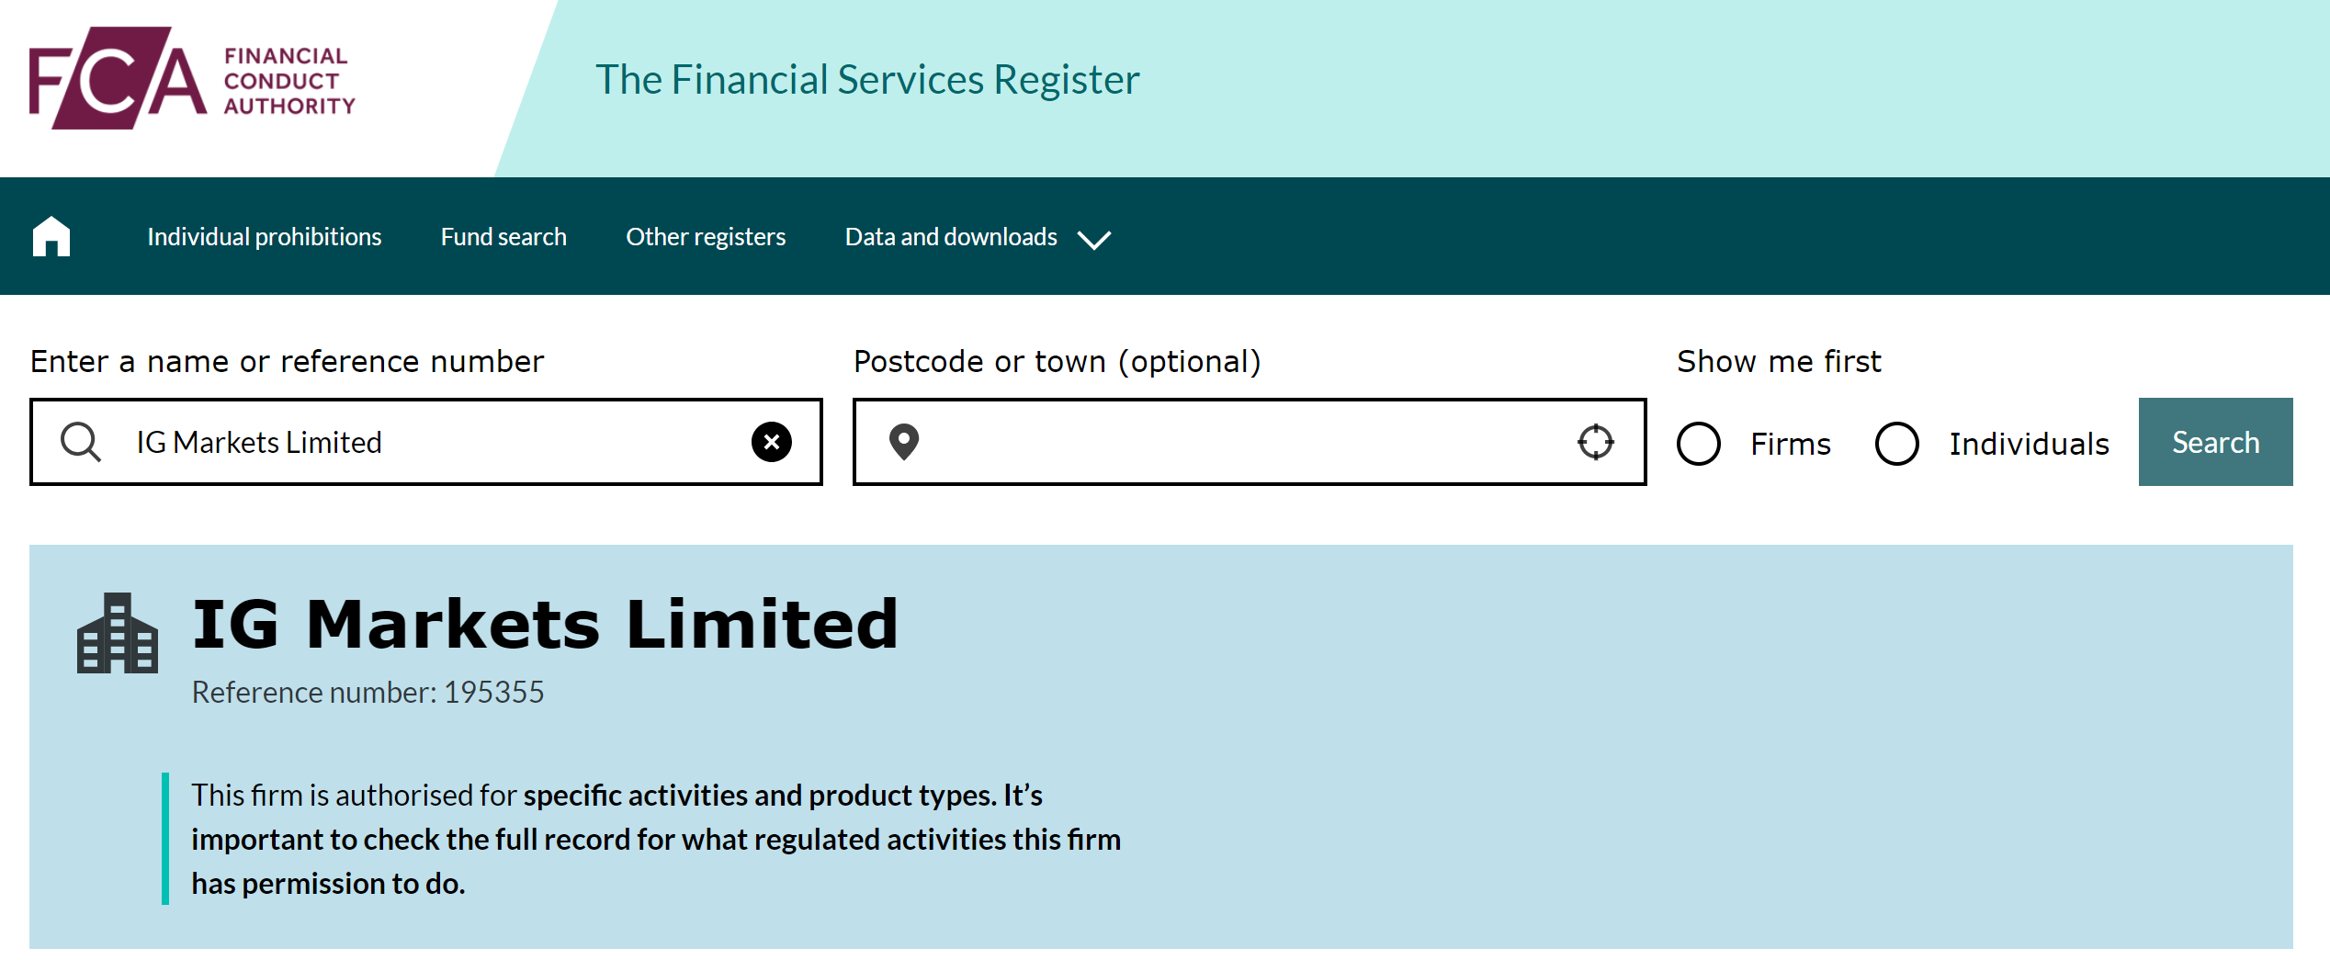Select the Firms radio button

tap(1699, 444)
